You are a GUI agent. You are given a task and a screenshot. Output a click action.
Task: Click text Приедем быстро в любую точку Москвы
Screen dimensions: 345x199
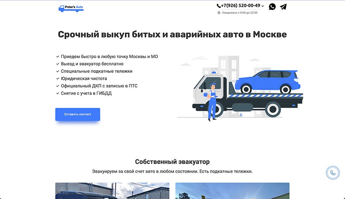click(x=109, y=57)
